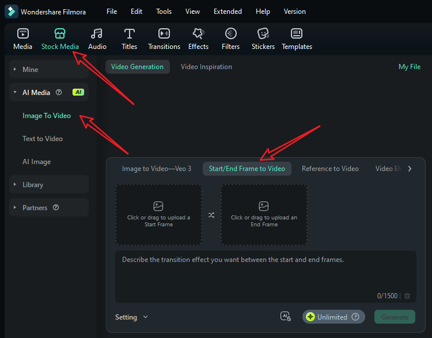The image size is (432, 338).
Task: Click the green AI badge
Action: pos(78,92)
